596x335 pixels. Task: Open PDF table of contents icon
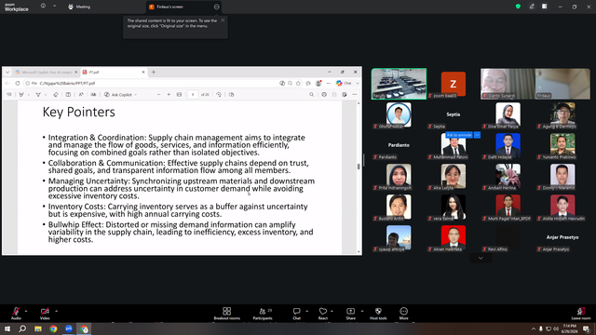pyautogui.click(x=9, y=95)
